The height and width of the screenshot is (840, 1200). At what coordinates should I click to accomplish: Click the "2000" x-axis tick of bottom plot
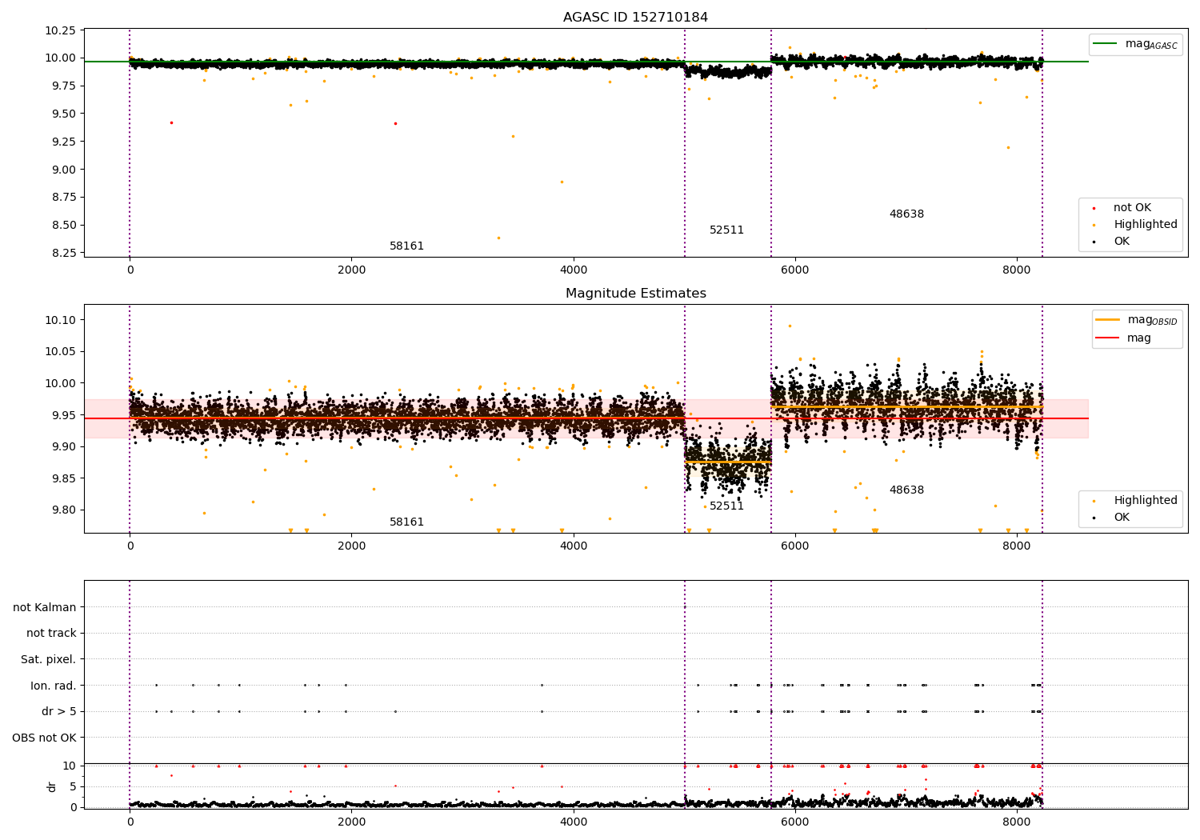(351, 822)
